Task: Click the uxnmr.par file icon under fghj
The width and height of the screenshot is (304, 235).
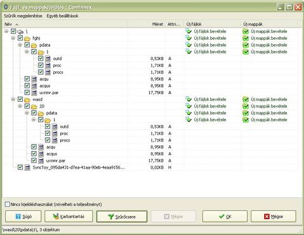Action: (34, 92)
